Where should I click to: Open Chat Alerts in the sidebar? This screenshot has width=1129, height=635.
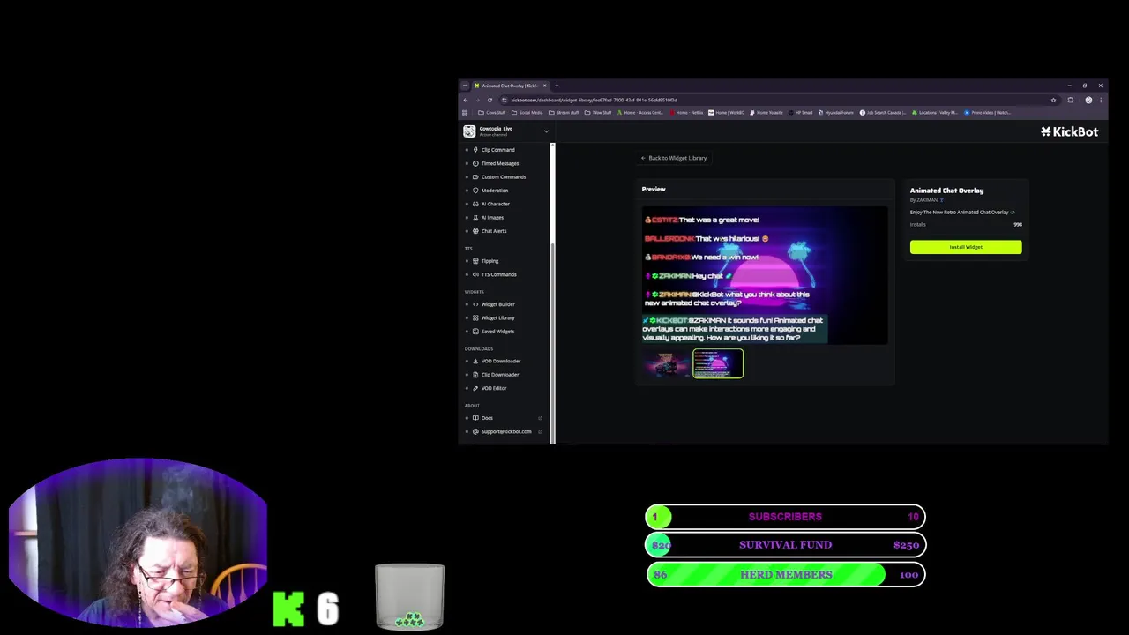pos(493,231)
